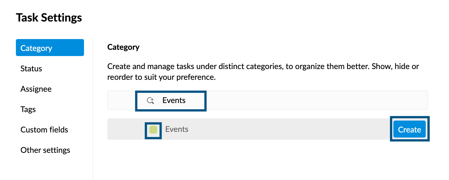Click the Create button for the Events category
This screenshot has height=180, width=449.
[x=409, y=129]
